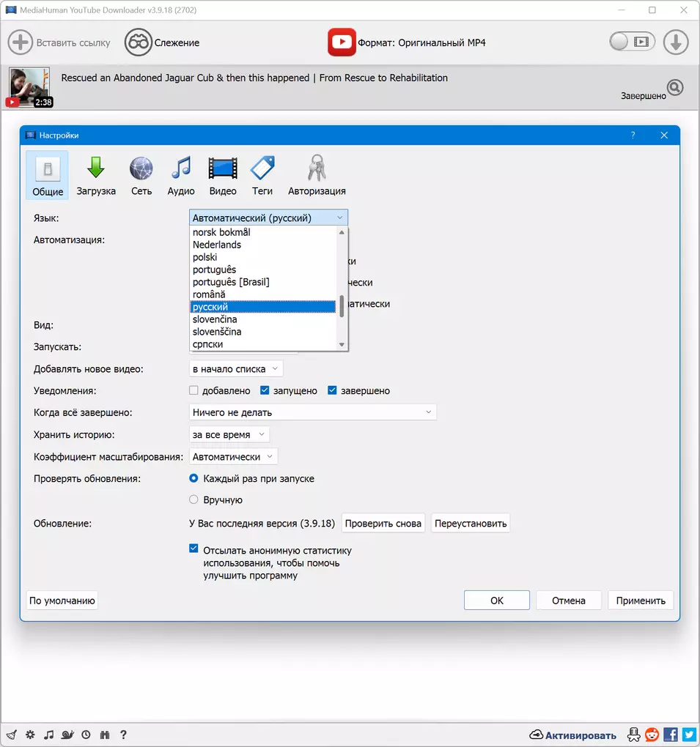Switch to the Сеть tab
Screen dimensions: 700x747
tap(141, 175)
